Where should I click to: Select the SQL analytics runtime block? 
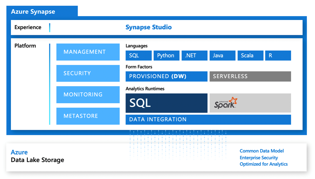(x=166, y=103)
